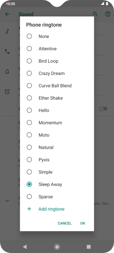The height and width of the screenshot is (253, 114).
Task: Pick the Crazy Dream ringtone entry
Action: 57,74
